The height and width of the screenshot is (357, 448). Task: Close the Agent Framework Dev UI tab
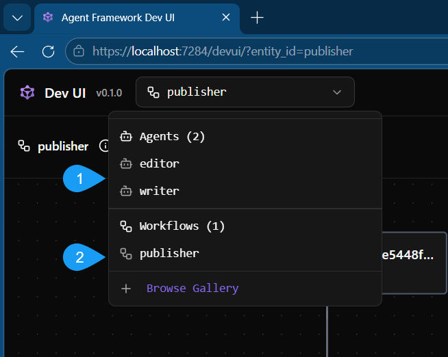(x=226, y=18)
